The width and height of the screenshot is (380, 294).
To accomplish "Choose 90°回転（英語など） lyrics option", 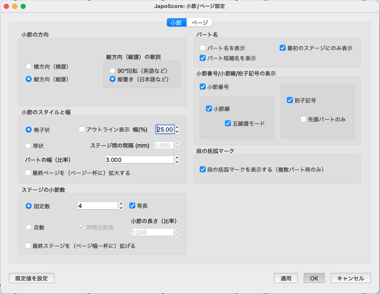I will 112,70.
